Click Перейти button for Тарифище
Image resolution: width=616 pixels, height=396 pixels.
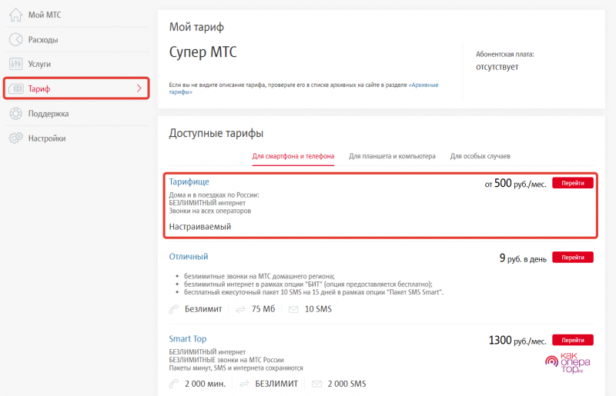pos(572,183)
